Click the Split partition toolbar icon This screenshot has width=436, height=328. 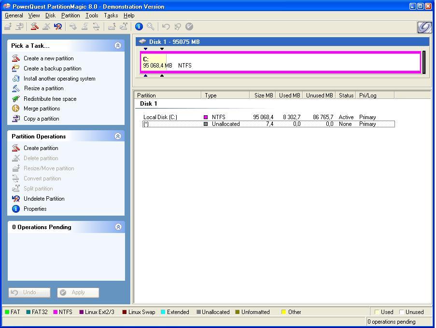pyautogui.click(x=124, y=27)
